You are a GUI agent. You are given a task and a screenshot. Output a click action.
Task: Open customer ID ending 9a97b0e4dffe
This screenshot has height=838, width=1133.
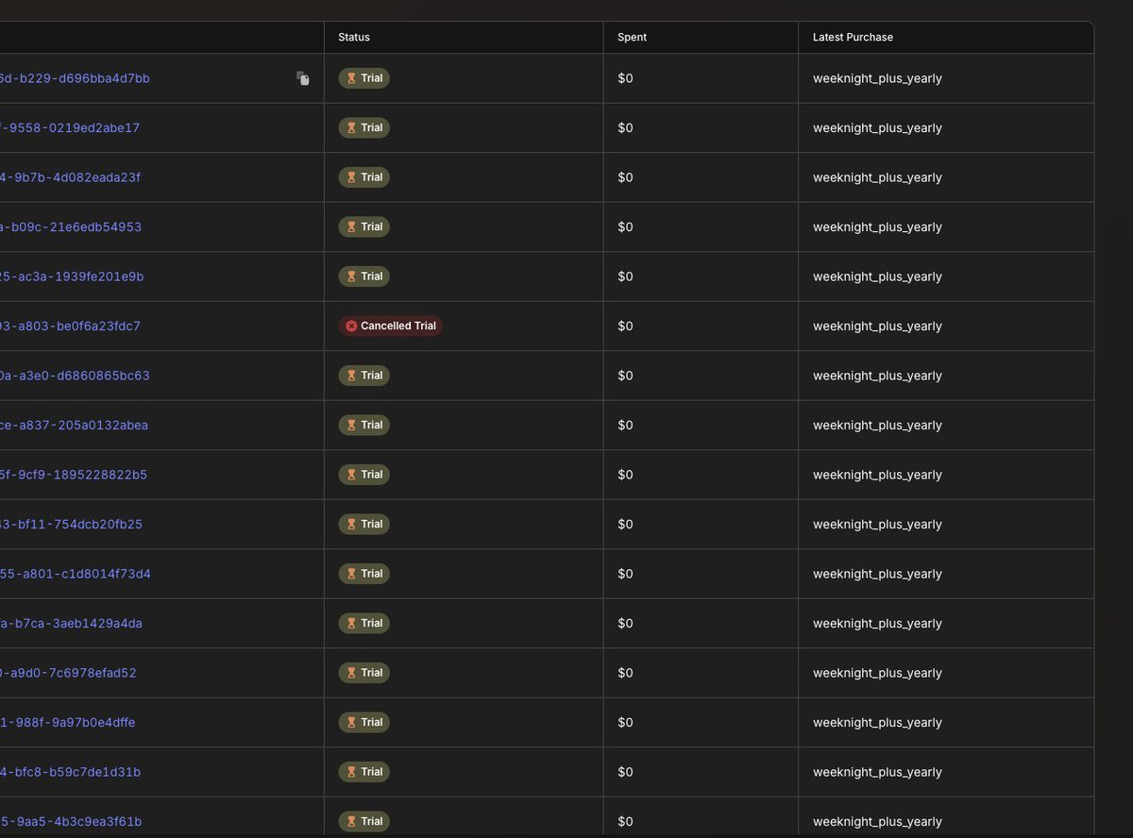[x=68, y=723]
